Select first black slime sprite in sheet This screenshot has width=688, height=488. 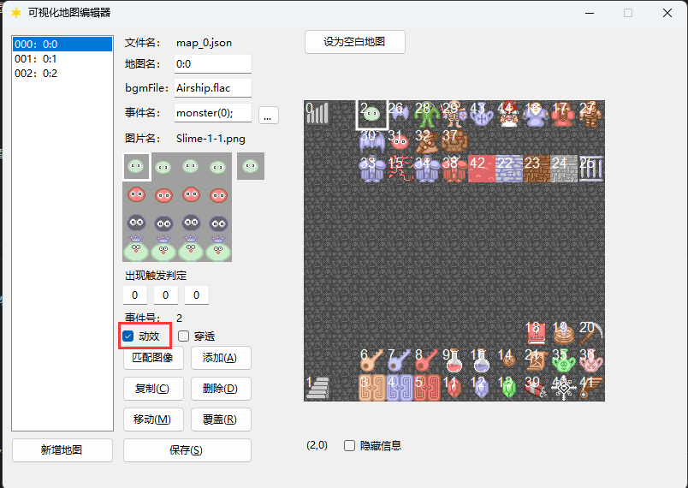[x=136, y=223]
